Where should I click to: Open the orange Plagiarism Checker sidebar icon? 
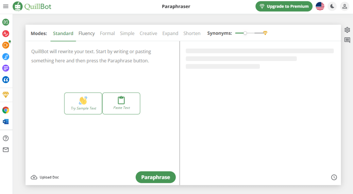6,45
